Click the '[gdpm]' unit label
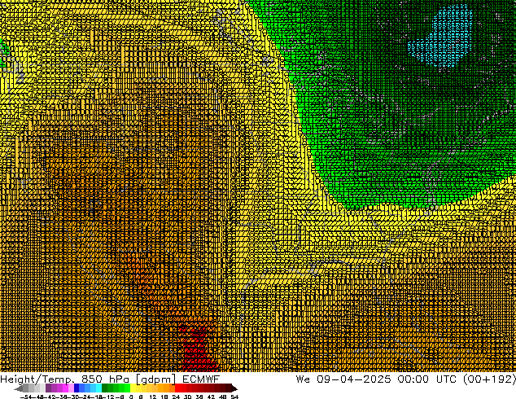516x399 pixels. [x=155, y=379]
